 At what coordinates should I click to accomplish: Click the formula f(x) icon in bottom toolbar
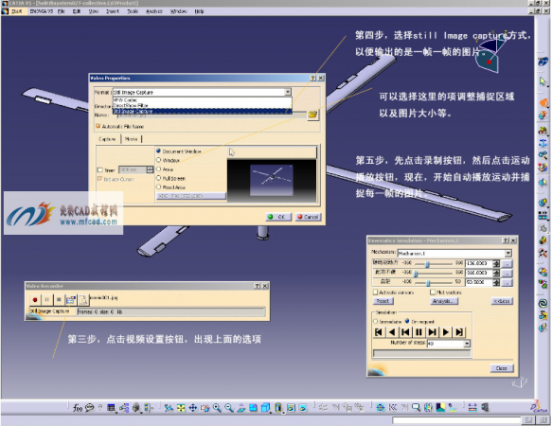pos(77,408)
